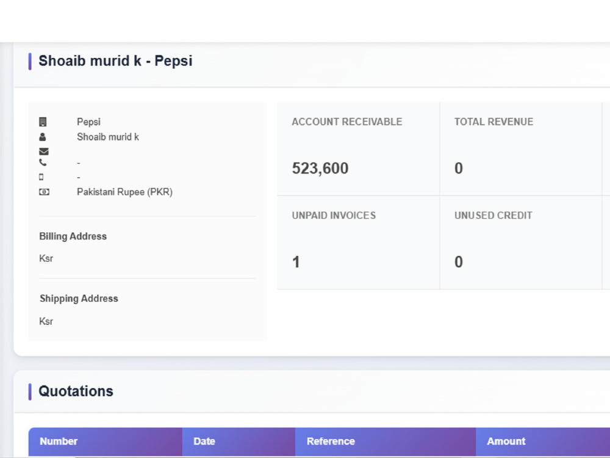The width and height of the screenshot is (610, 458).
Task: Click the Reference column header
Action: tap(385, 442)
